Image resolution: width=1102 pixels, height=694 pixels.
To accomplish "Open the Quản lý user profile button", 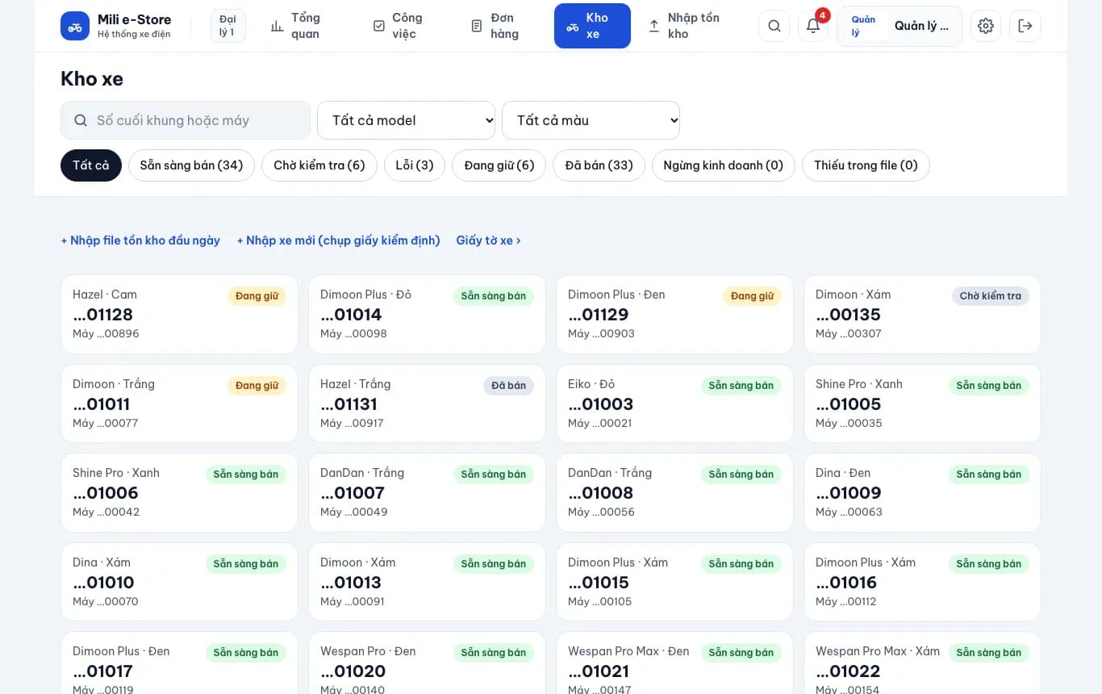I will (x=900, y=26).
